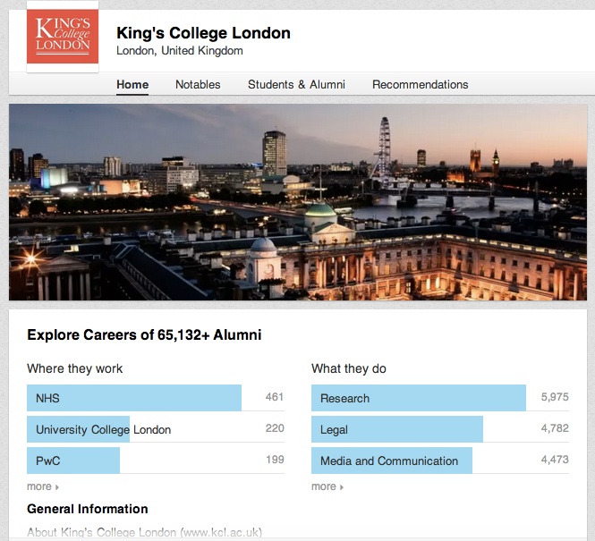Click the UCL count 220
This screenshot has width=595, height=541.
[275, 428]
